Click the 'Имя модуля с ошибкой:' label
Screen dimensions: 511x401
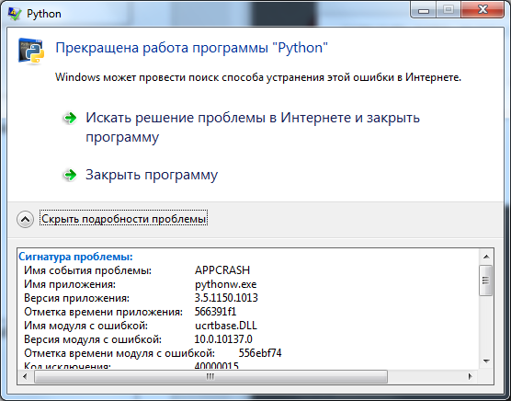[x=85, y=326]
